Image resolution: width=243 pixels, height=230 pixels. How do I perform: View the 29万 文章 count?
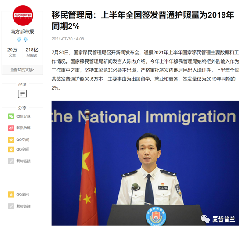pos(12,52)
